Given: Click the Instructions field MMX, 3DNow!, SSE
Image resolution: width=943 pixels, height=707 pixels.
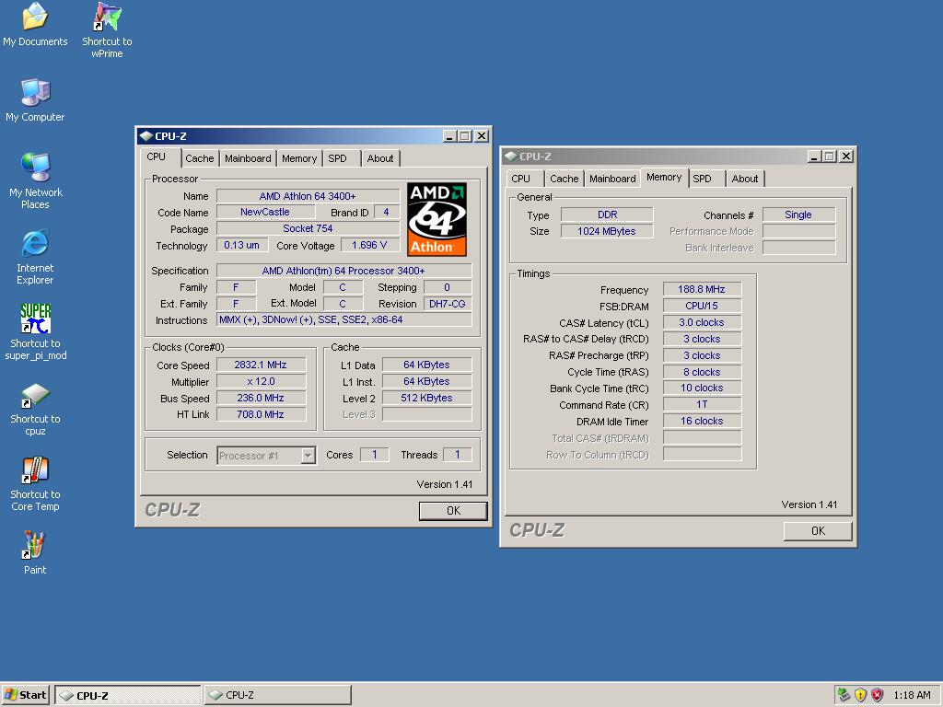Looking at the screenshot, I should pos(343,319).
